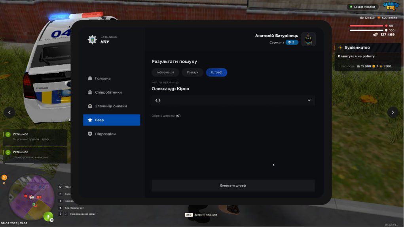Click the armor shield icon

[x=386, y=30]
